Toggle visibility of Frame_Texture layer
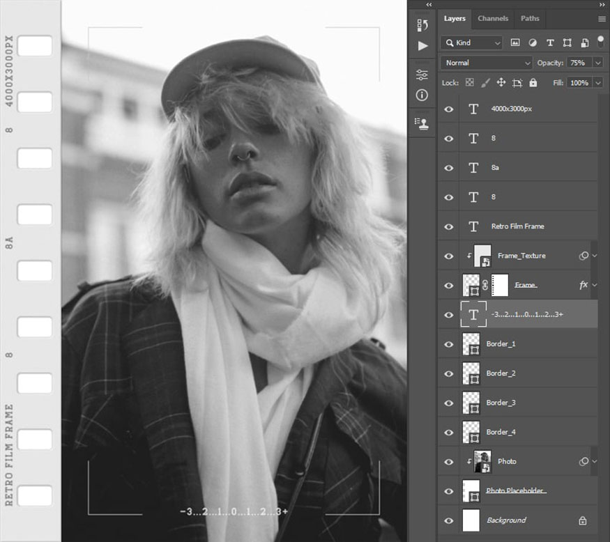The width and height of the screenshot is (610, 542). [449, 256]
